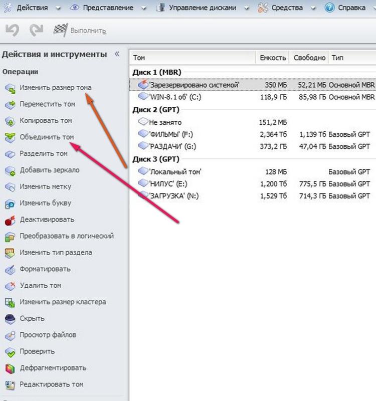The image size is (376, 401).
Task: Click the Диск 3 (GPT) group header
Action: coord(156,159)
